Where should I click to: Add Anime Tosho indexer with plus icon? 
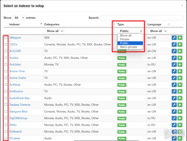click(180, 78)
